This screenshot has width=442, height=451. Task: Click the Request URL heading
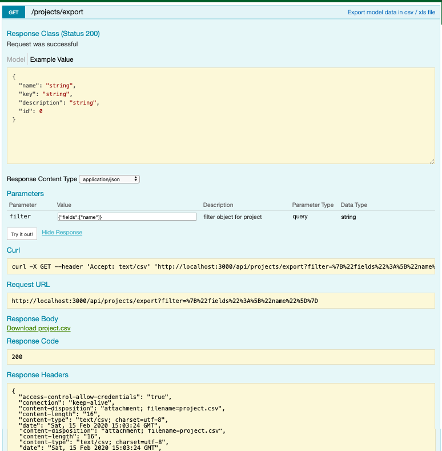pyautogui.click(x=28, y=285)
